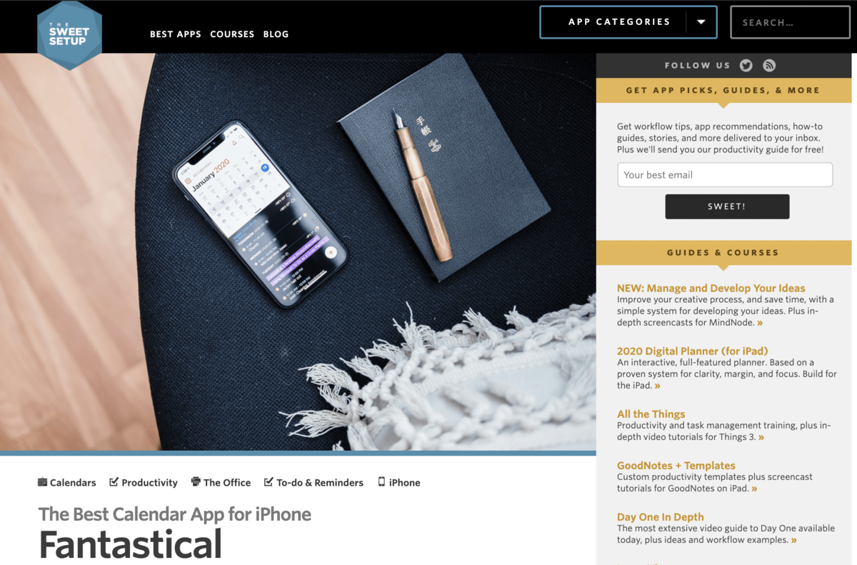
Task: Open the GoodNotes + Templates link
Action: (676, 466)
